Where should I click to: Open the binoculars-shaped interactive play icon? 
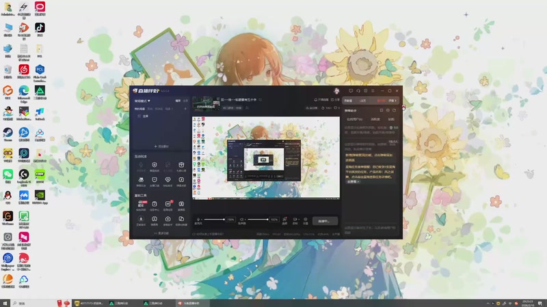(x=141, y=181)
